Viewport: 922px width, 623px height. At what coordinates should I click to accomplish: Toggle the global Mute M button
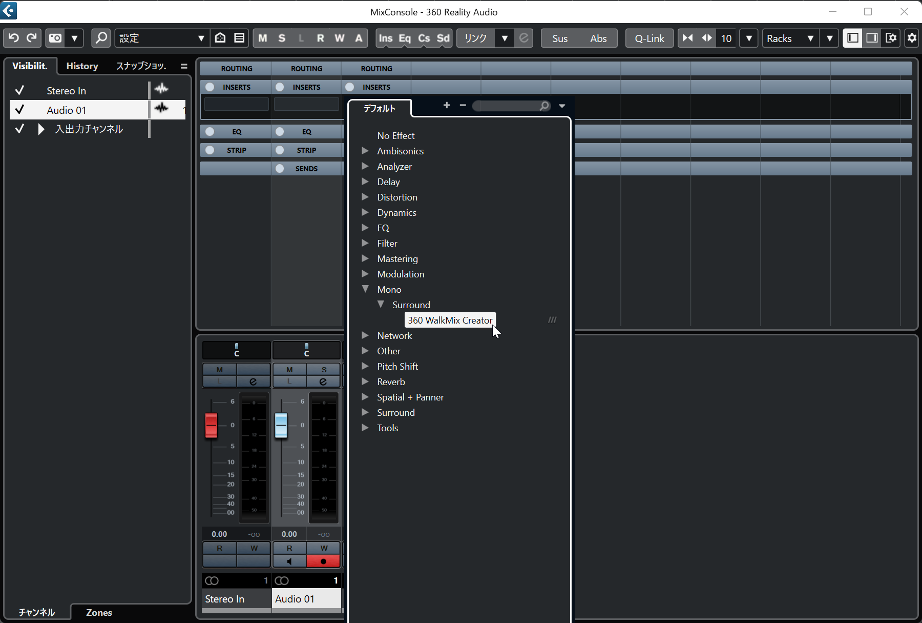click(263, 38)
